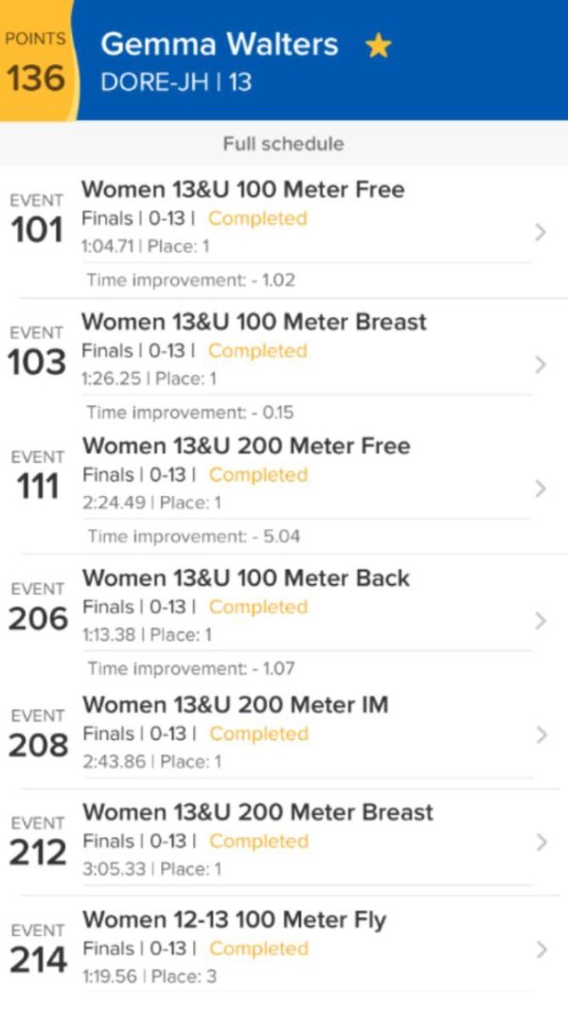568x1009 pixels.
Task: Click the chevron beside Event 111
Action: click(x=541, y=488)
